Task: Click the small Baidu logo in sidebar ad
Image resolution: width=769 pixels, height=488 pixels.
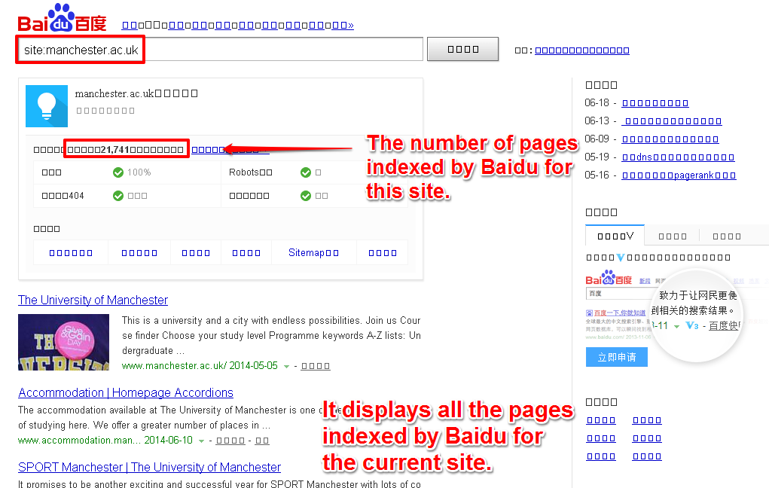Action: tap(608, 278)
